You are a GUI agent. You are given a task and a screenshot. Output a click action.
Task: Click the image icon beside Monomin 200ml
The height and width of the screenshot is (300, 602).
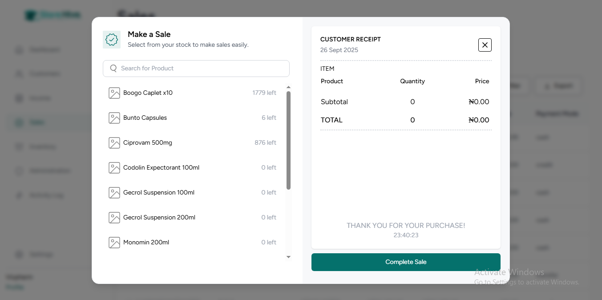[x=114, y=242]
